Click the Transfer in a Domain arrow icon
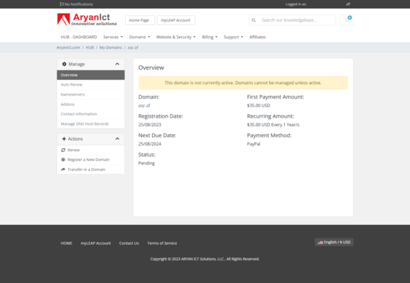This screenshot has width=410, height=283. tap(63, 170)
